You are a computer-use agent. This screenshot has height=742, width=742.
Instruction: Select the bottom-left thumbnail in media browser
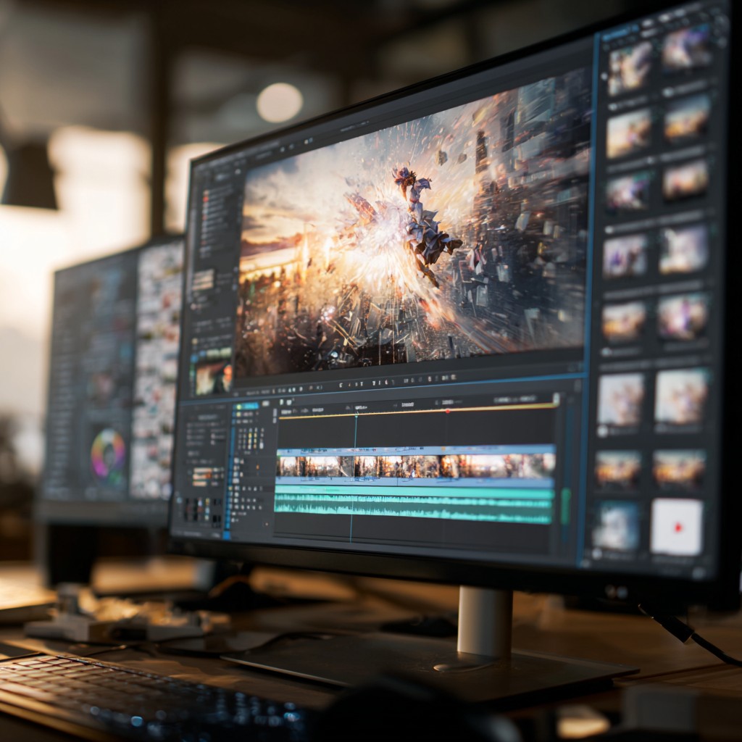point(615,525)
